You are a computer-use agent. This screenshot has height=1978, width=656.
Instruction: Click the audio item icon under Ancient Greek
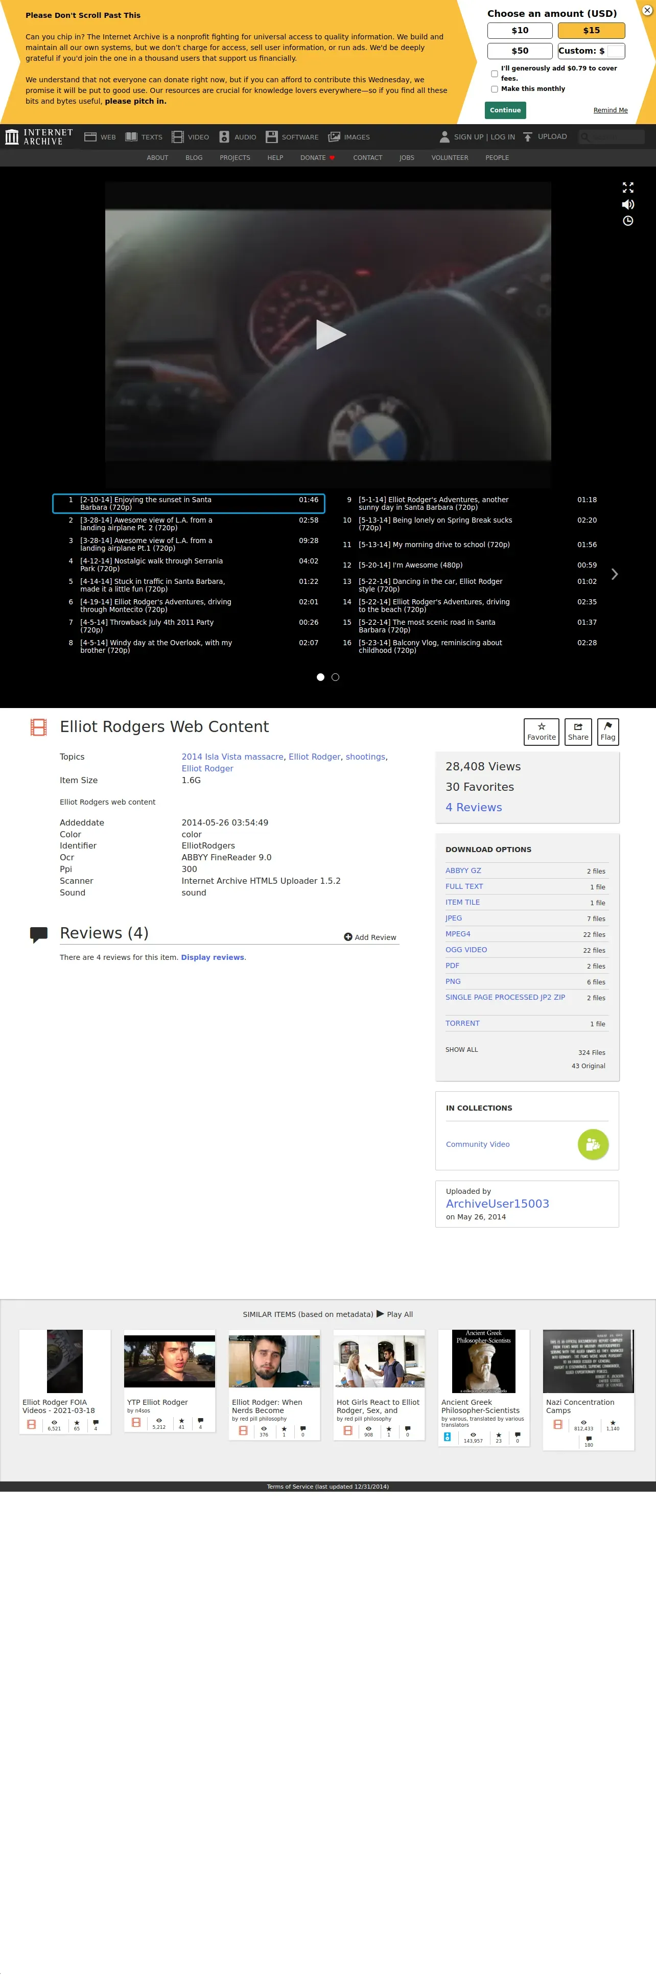[447, 1437]
